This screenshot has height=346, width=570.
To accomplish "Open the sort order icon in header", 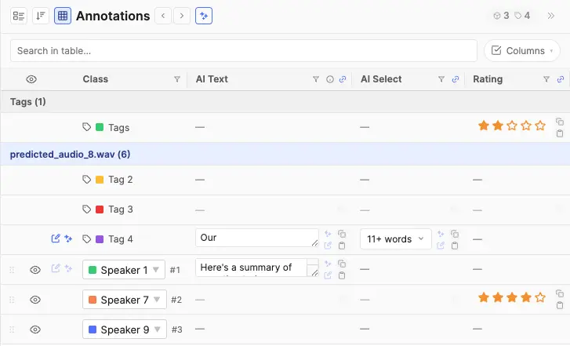I will point(41,16).
